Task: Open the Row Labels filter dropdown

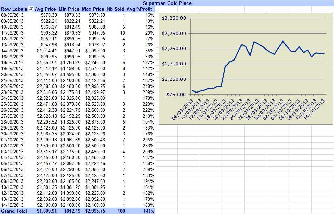Action: coord(31,9)
